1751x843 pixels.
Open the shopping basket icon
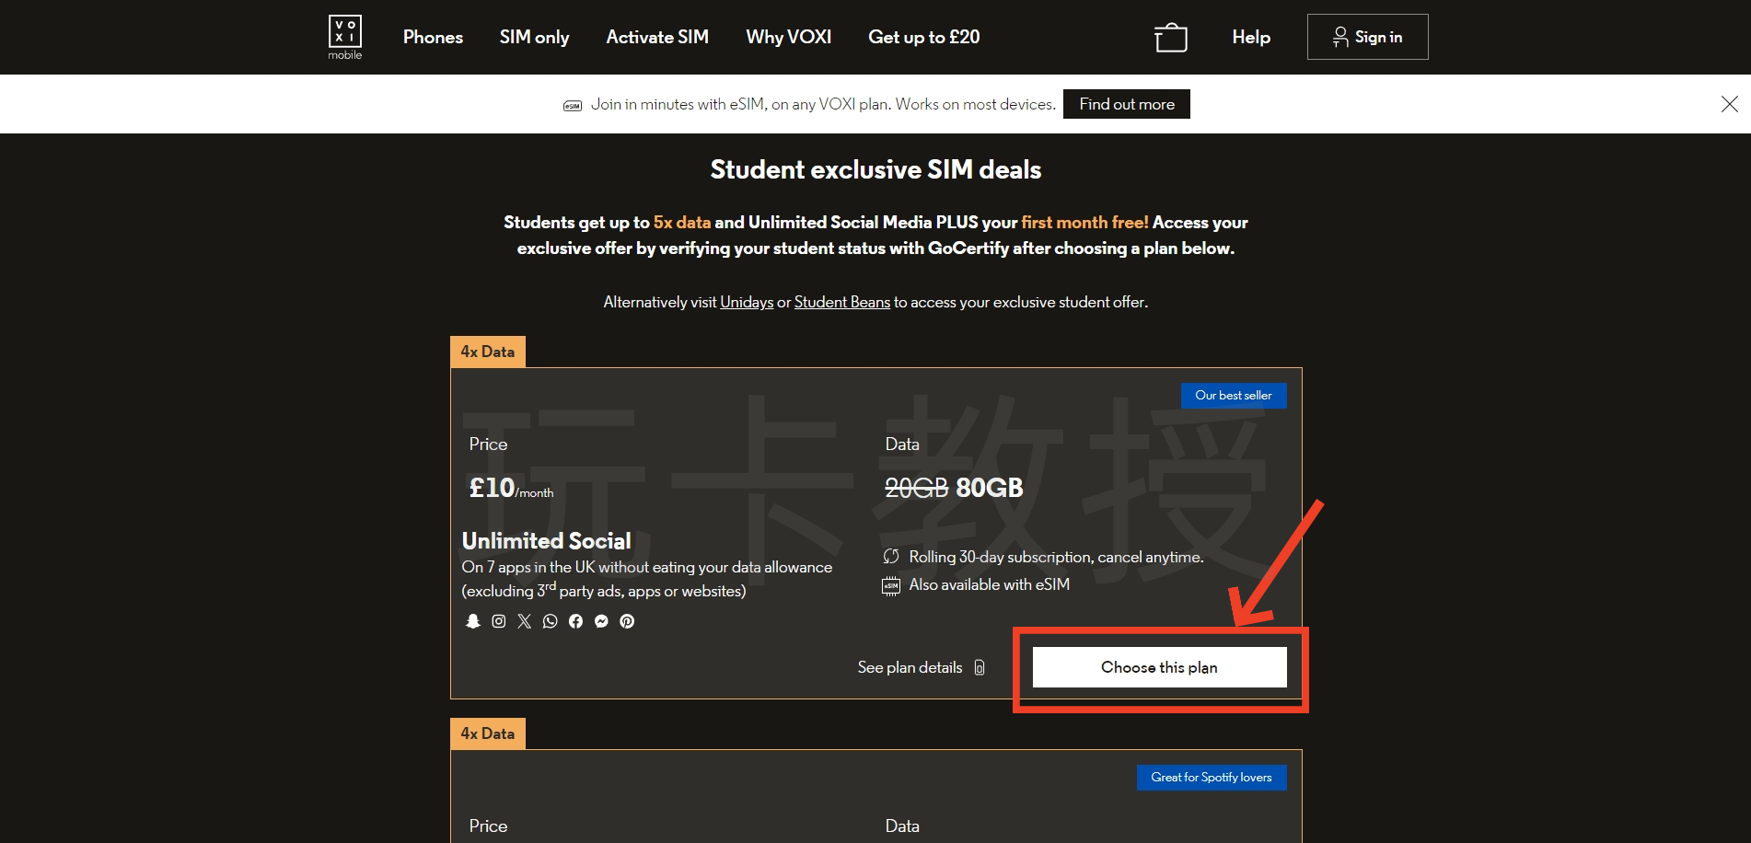[1170, 38]
